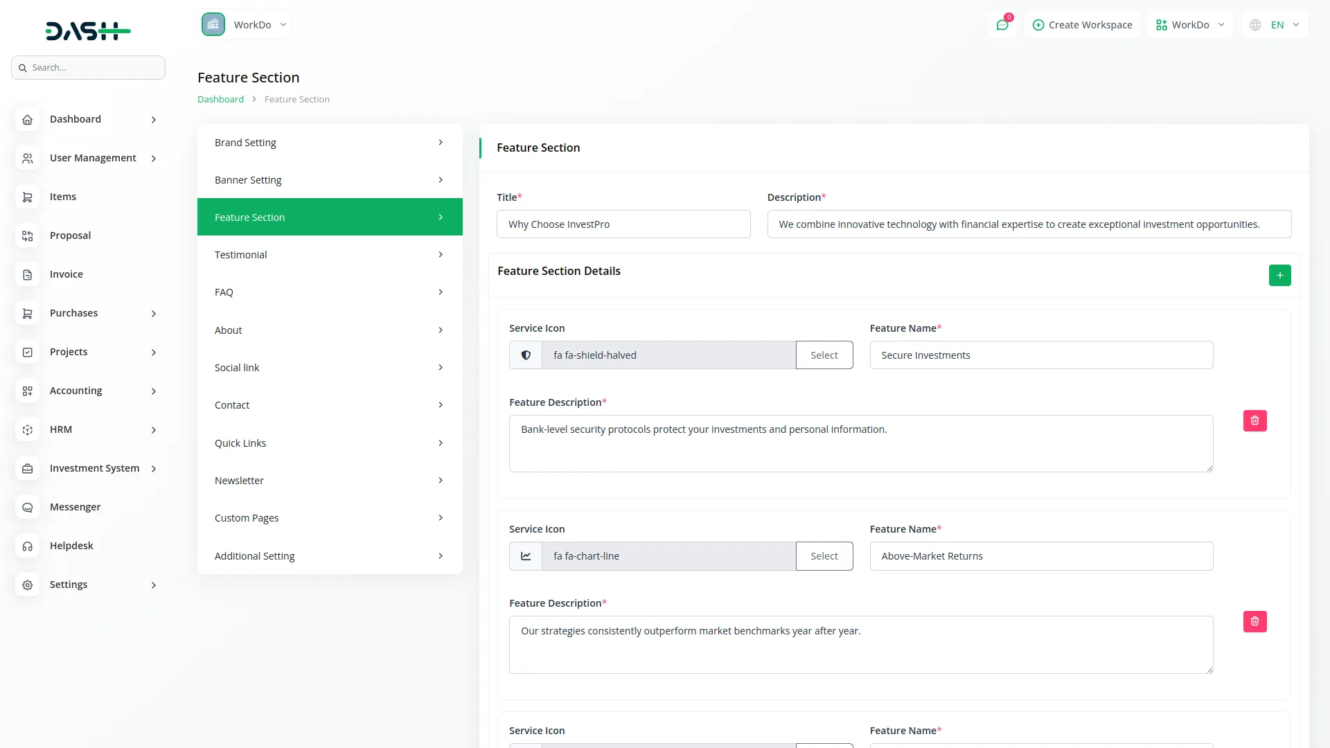Click the Messenger sidebar icon
The image size is (1330, 748).
(28, 508)
